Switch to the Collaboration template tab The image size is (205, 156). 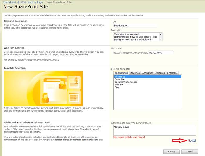tap(121, 73)
